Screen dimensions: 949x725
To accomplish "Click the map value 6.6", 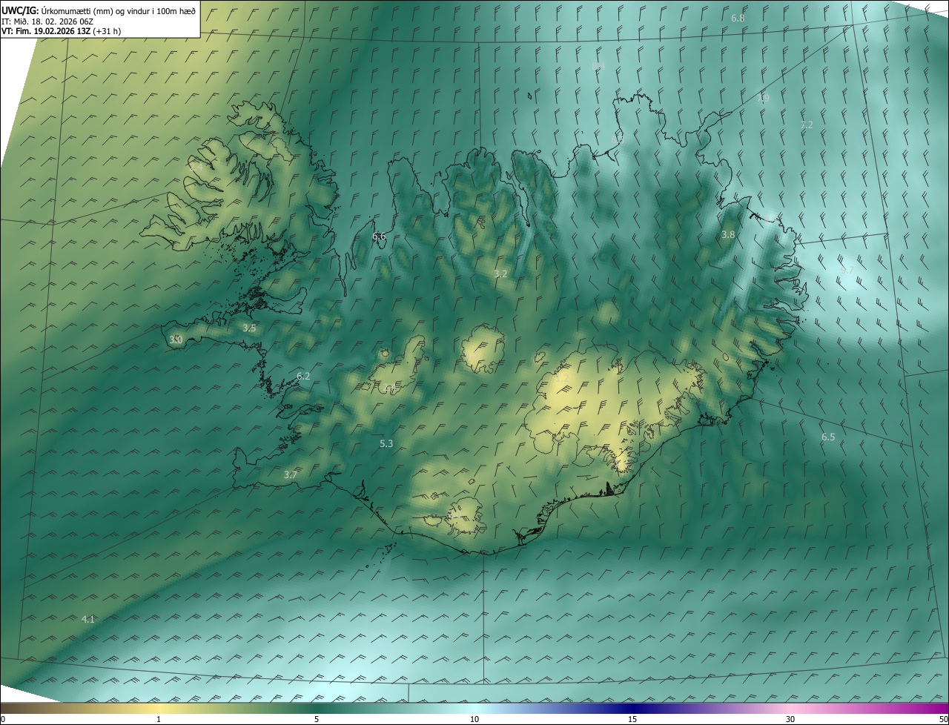I will click(x=379, y=236).
